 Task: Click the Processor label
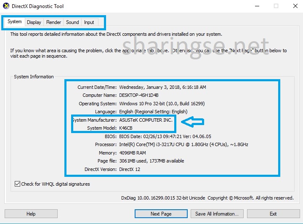[106, 144]
